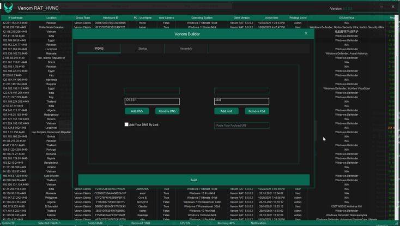The image size is (400, 226).
Task: Click the large Build button
Action: pos(194,180)
